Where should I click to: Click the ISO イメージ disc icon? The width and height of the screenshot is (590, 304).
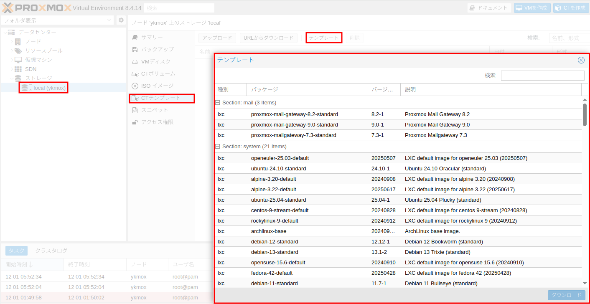point(135,86)
